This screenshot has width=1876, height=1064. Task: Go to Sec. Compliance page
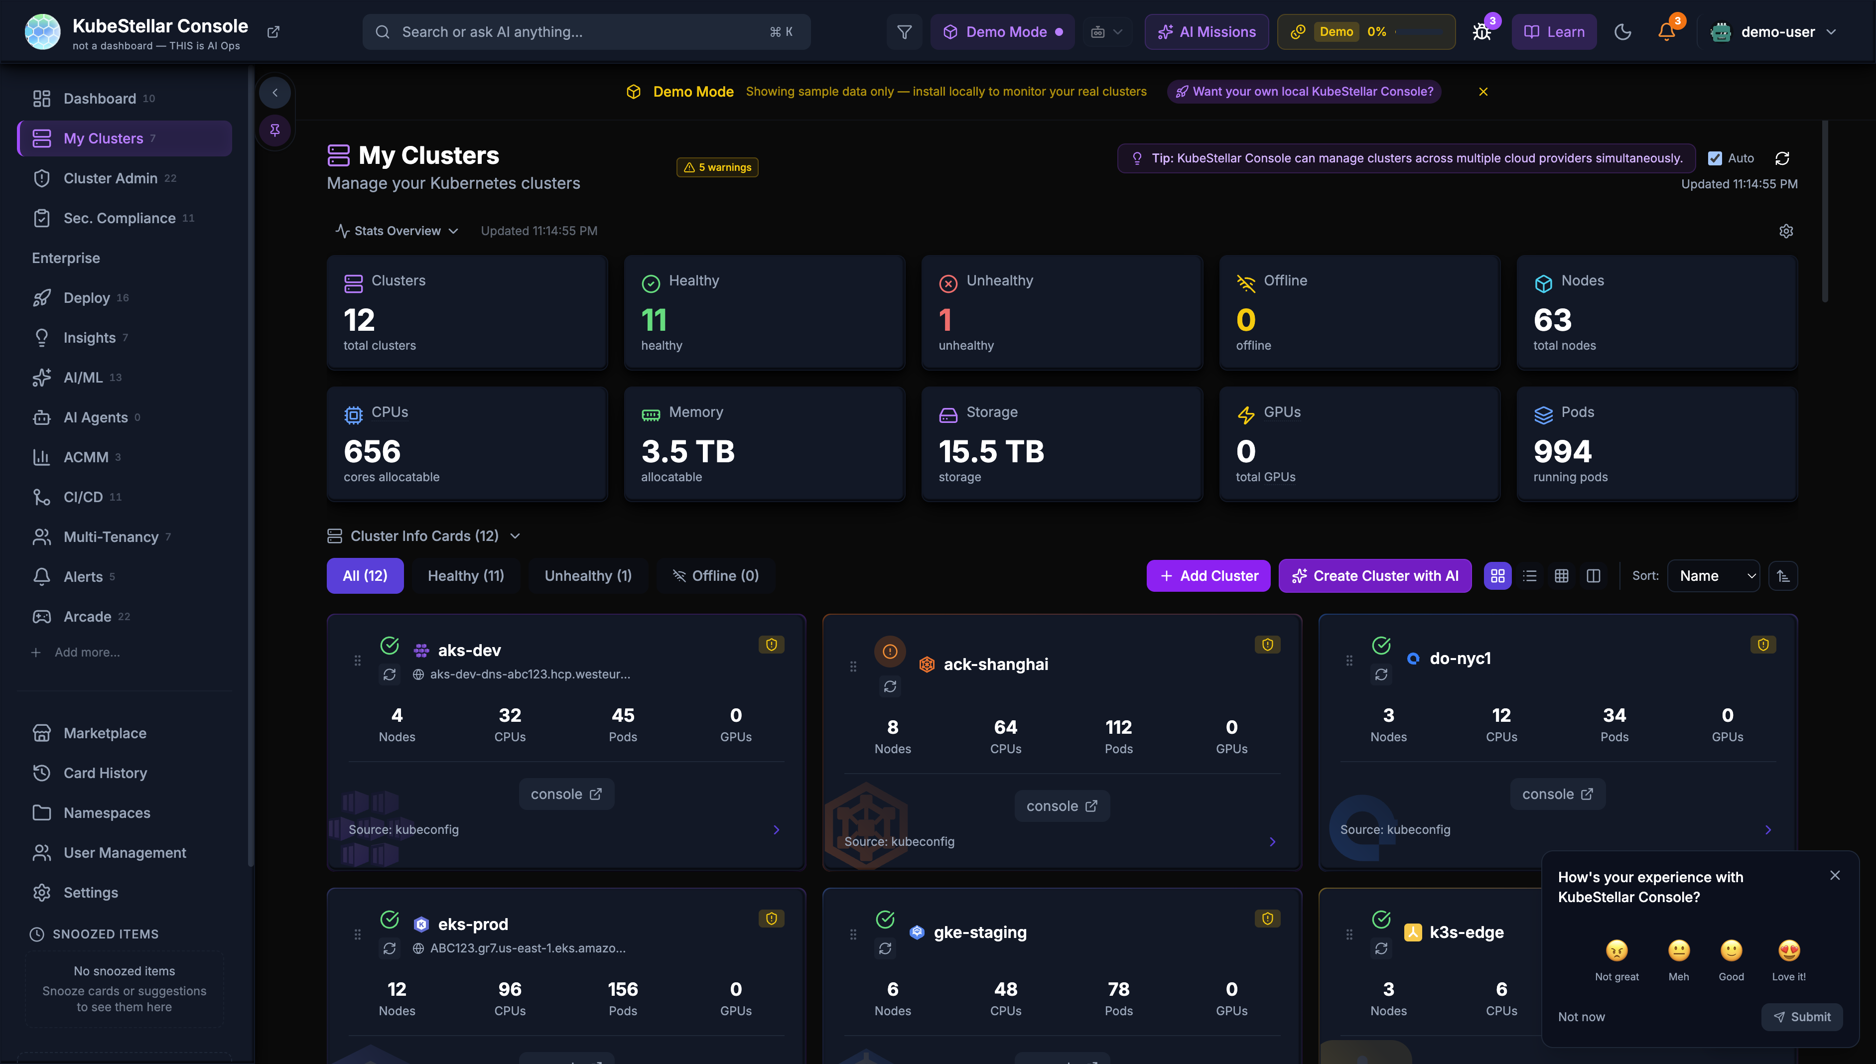[124, 219]
